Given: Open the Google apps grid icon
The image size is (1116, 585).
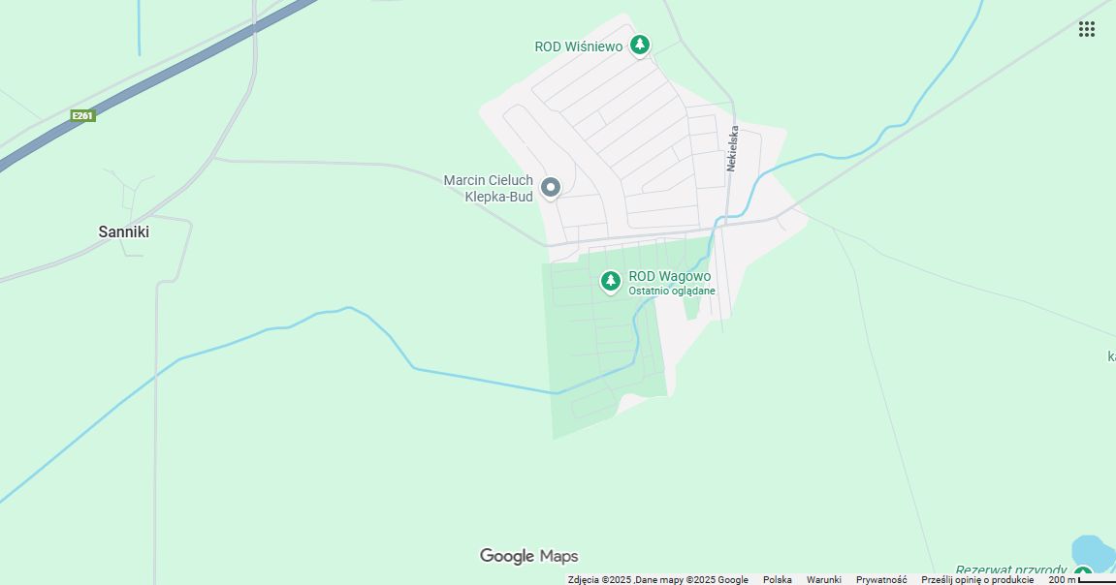Looking at the screenshot, I should coord(1086,29).
